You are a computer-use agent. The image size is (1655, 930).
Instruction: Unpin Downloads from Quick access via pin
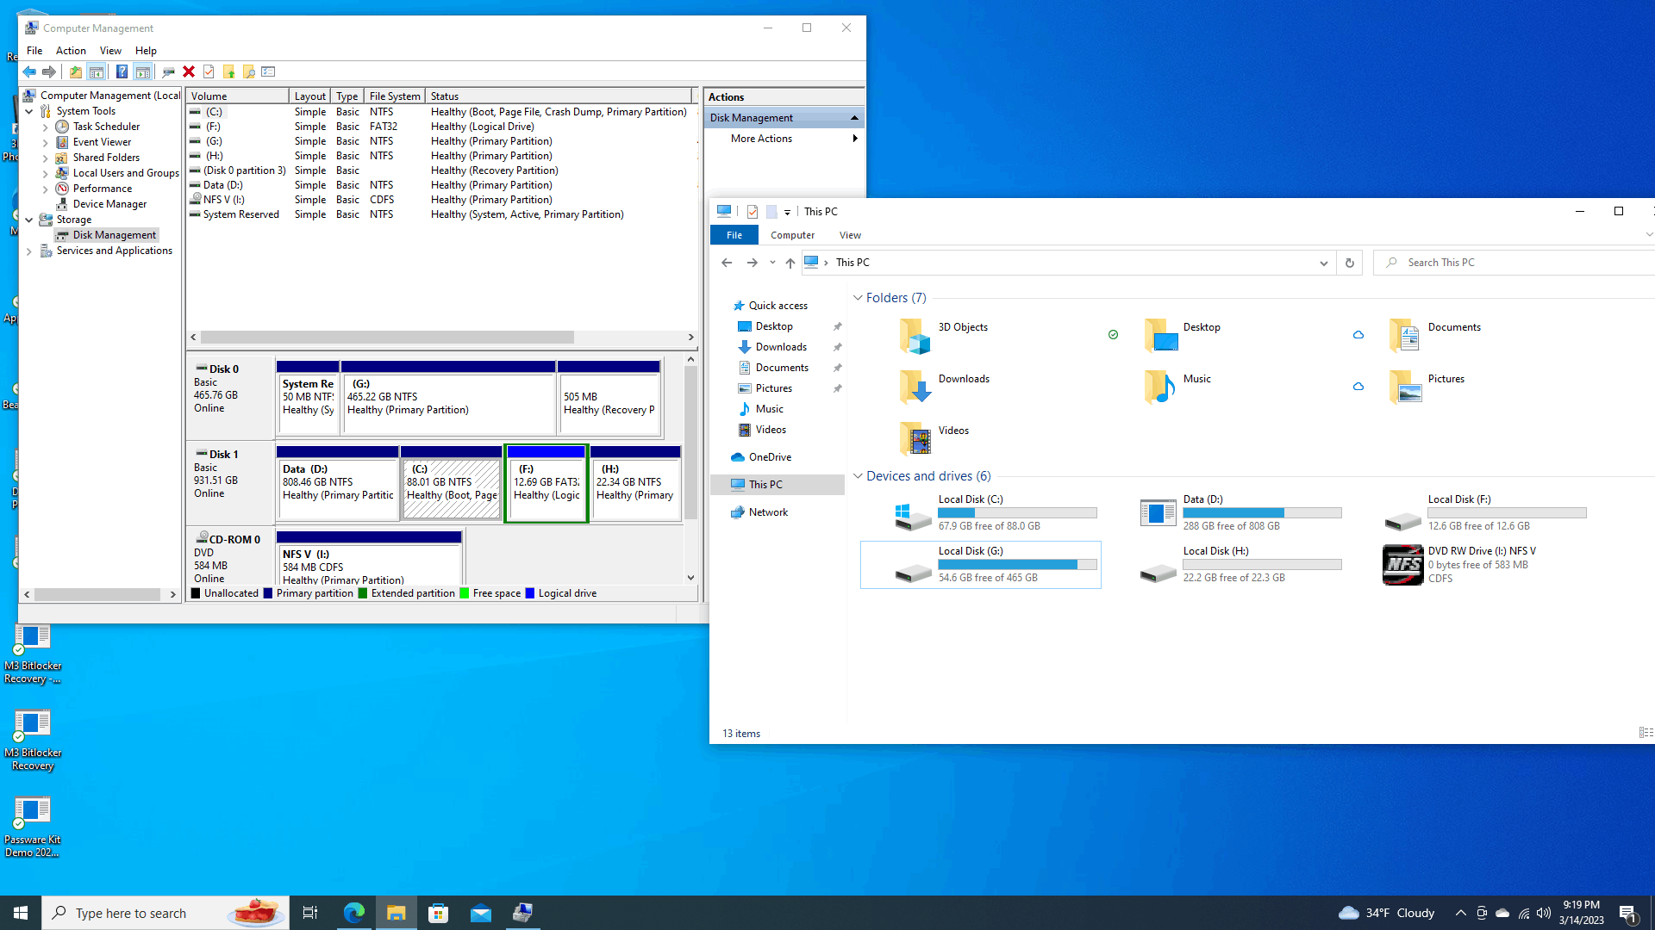coord(837,348)
